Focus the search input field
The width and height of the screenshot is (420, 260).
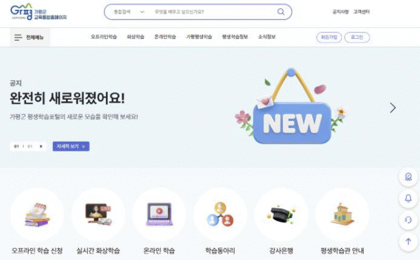213,12
